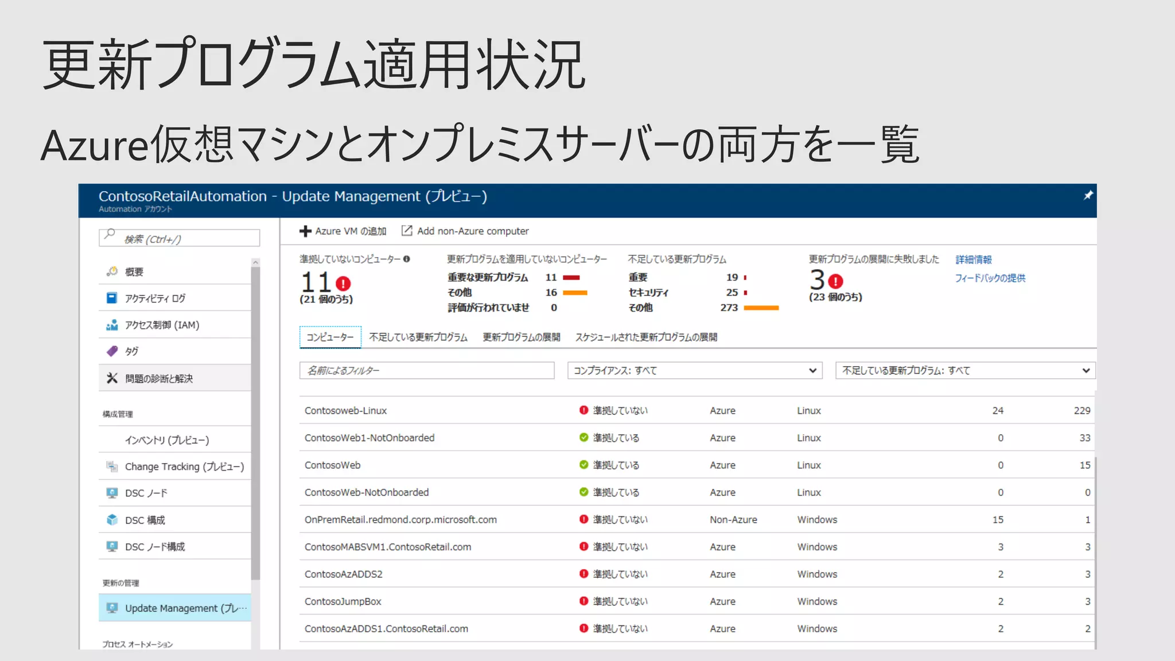The image size is (1175, 661).
Task: Expand the コンプライアンス: すべて dropdown
Action: pyautogui.click(x=694, y=371)
